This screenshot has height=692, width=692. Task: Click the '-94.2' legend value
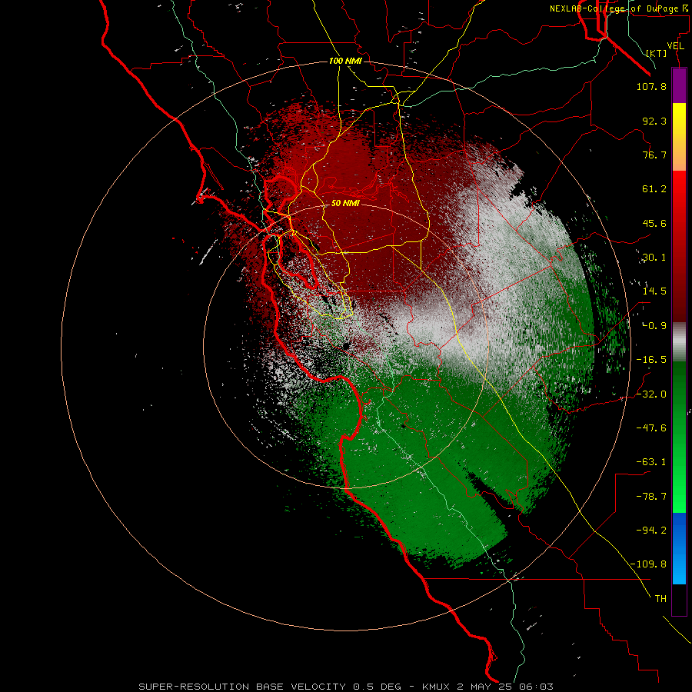651,530
